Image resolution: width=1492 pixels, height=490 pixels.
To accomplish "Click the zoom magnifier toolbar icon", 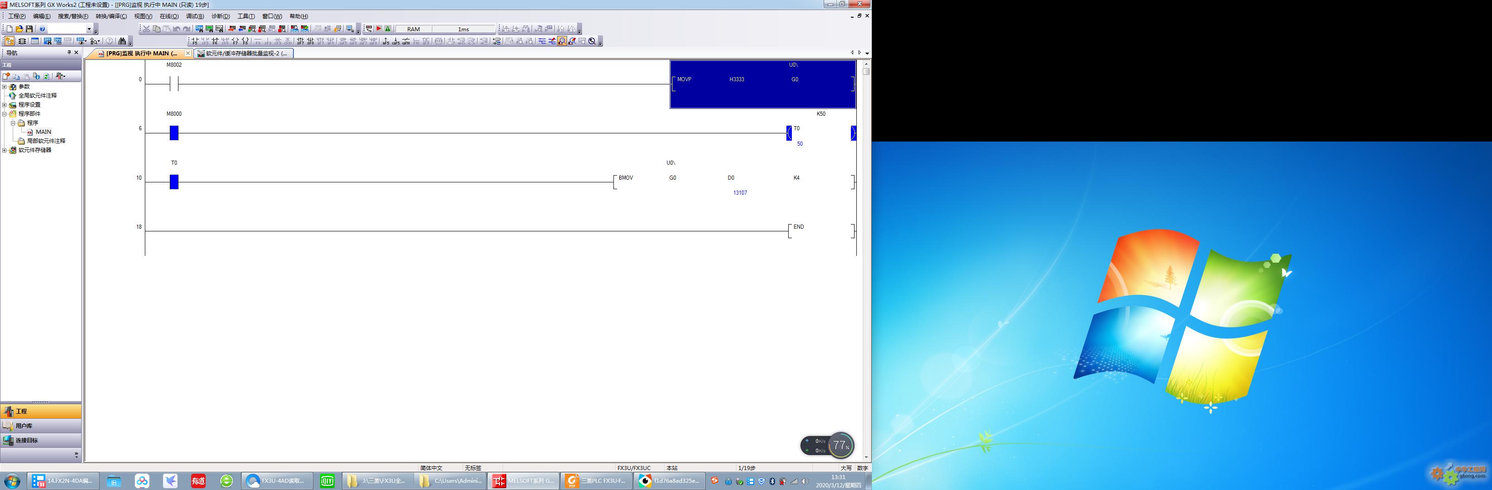I will [x=592, y=41].
